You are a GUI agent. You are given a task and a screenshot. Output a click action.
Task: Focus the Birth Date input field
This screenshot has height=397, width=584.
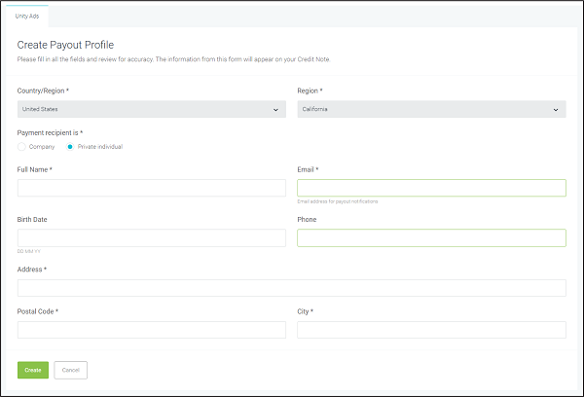coord(151,237)
